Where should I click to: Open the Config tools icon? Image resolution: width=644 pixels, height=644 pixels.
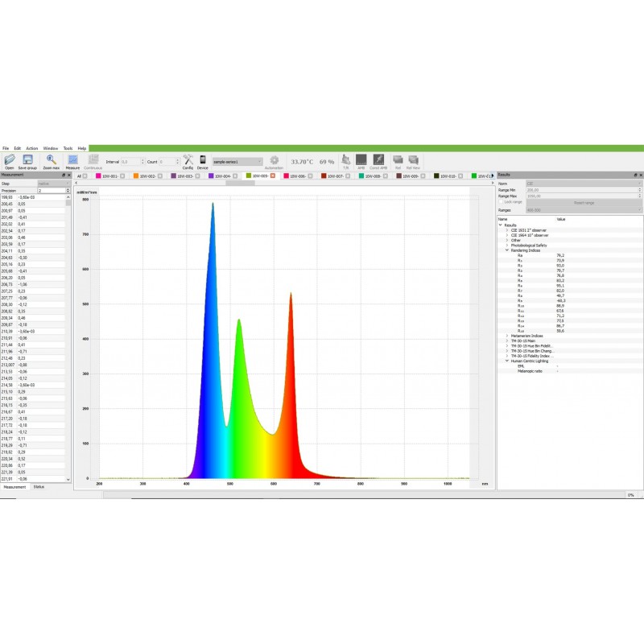click(x=188, y=160)
